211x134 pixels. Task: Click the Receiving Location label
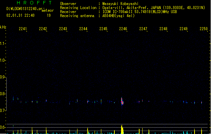78,8
